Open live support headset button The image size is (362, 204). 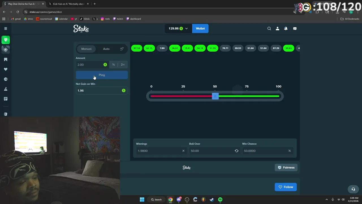point(353,189)
